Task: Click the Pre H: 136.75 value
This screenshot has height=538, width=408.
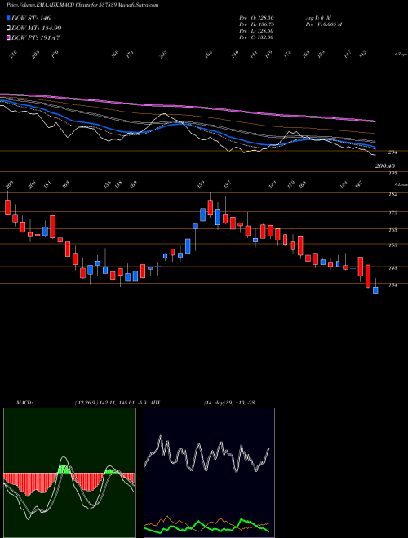Action: point(256,24)
